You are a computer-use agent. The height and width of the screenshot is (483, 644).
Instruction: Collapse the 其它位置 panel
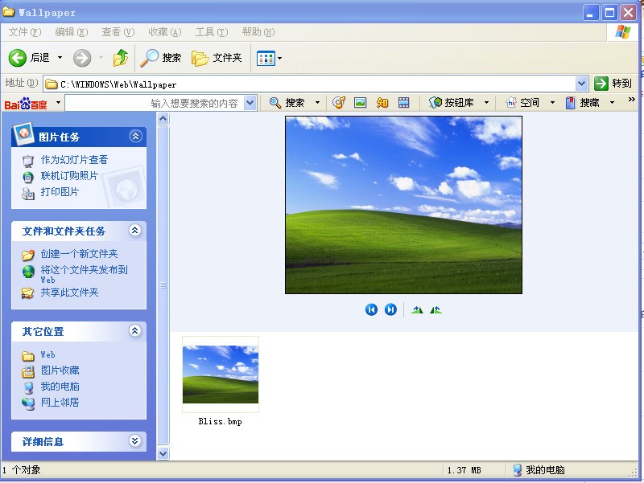pyautogui.click(x=135, y=330)
